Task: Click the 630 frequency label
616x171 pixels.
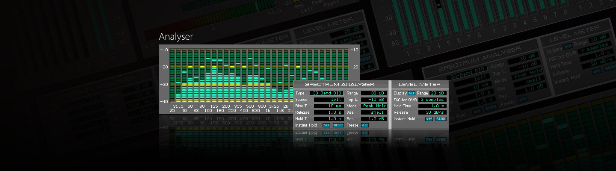Action: coord(256,111)
